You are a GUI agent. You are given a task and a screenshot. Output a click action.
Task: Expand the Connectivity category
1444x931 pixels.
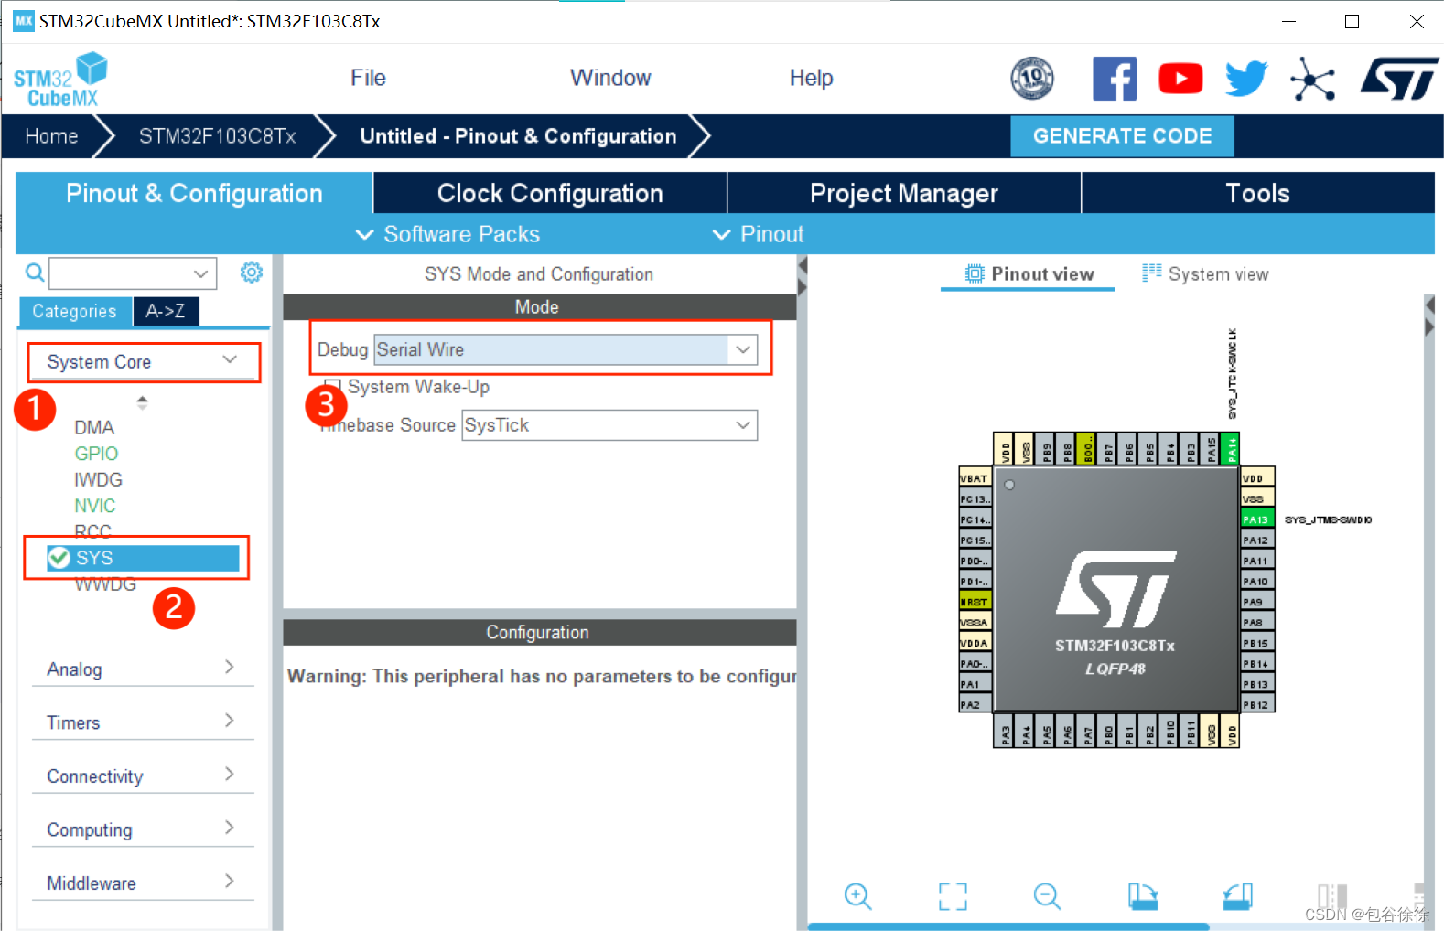143,776
